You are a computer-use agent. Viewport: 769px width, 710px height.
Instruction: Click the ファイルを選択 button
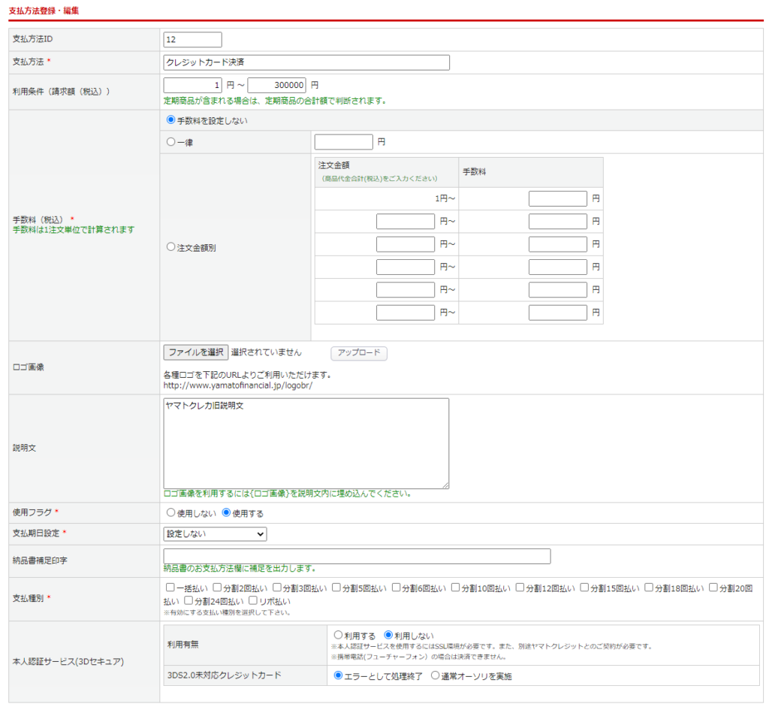click(x=195, y=352)
